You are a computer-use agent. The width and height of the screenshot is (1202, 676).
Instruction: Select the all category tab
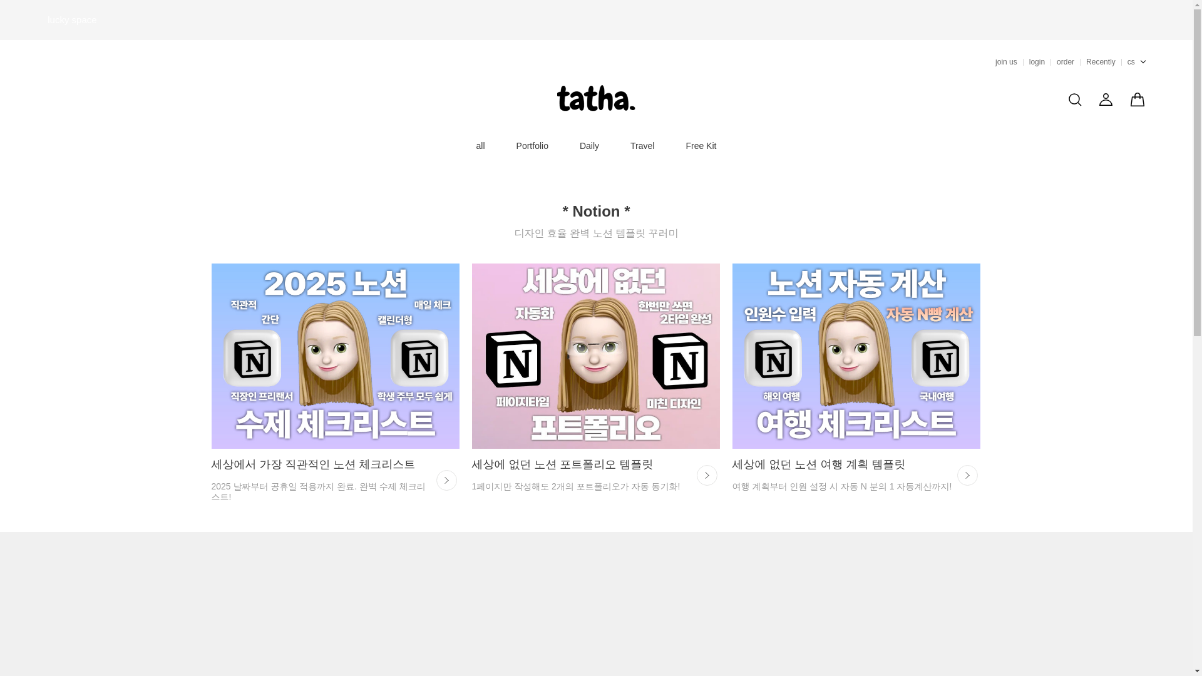pyautogui.click(x=480, y=146)
